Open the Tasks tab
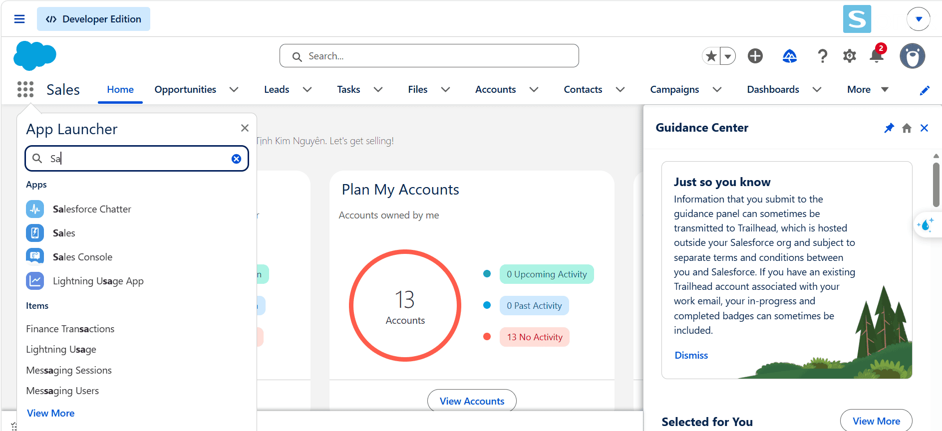 [x=348, y=89]
